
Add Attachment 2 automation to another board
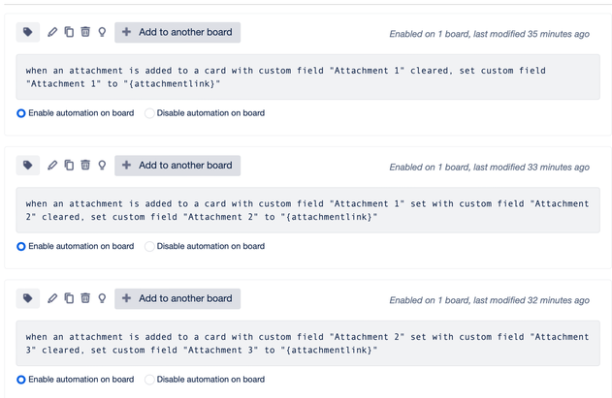(x=177, y=166)
